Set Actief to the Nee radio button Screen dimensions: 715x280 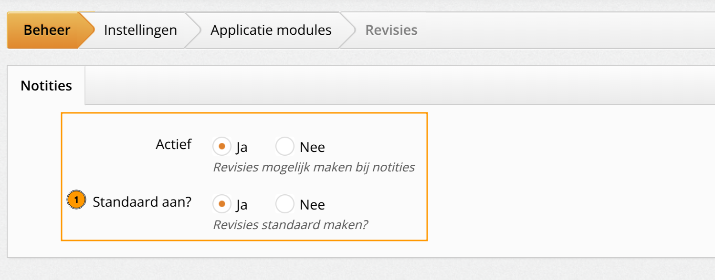click(x=285, y=146)
